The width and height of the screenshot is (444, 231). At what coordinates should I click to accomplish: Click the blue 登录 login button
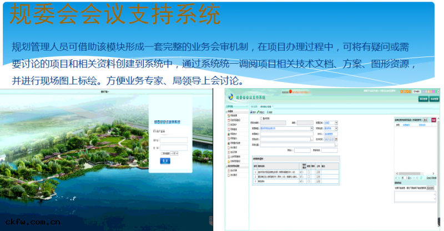(165, 161)
